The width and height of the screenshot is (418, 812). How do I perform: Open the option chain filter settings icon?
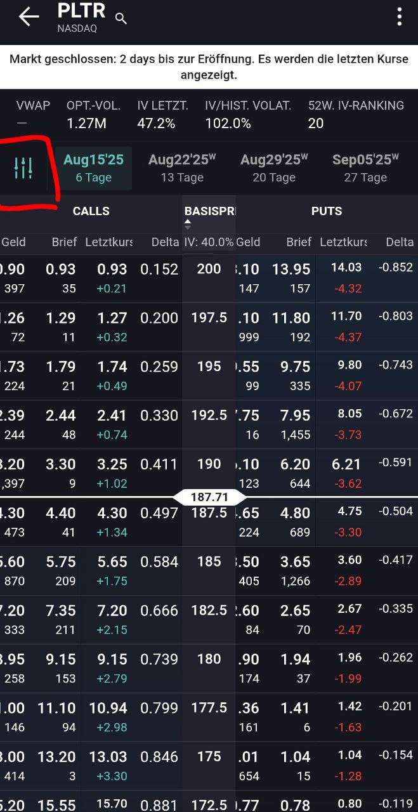23,168
